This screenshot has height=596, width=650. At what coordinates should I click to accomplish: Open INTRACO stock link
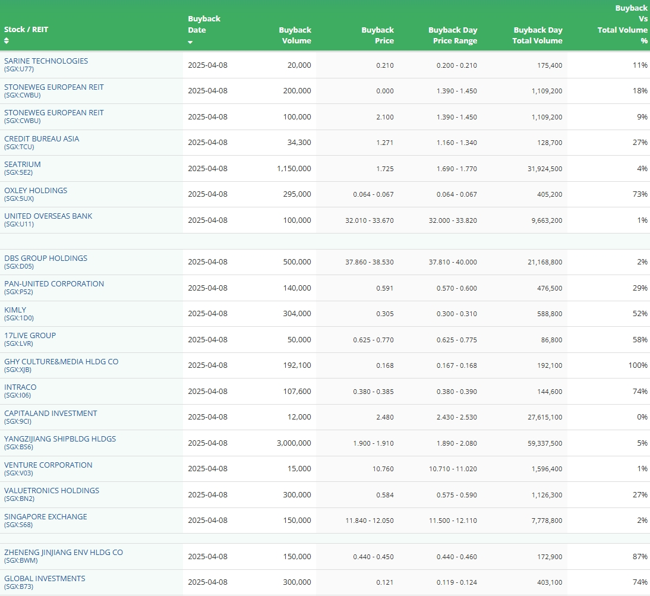pyautogui.click(x=20, y=387)
